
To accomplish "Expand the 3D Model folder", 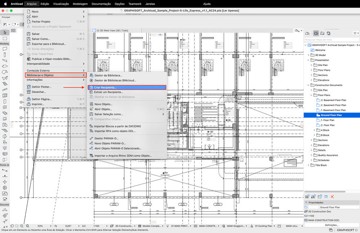I will [x=308, y=55].
